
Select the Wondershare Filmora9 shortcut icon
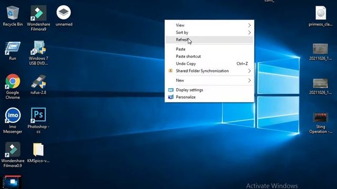point(38,13)
